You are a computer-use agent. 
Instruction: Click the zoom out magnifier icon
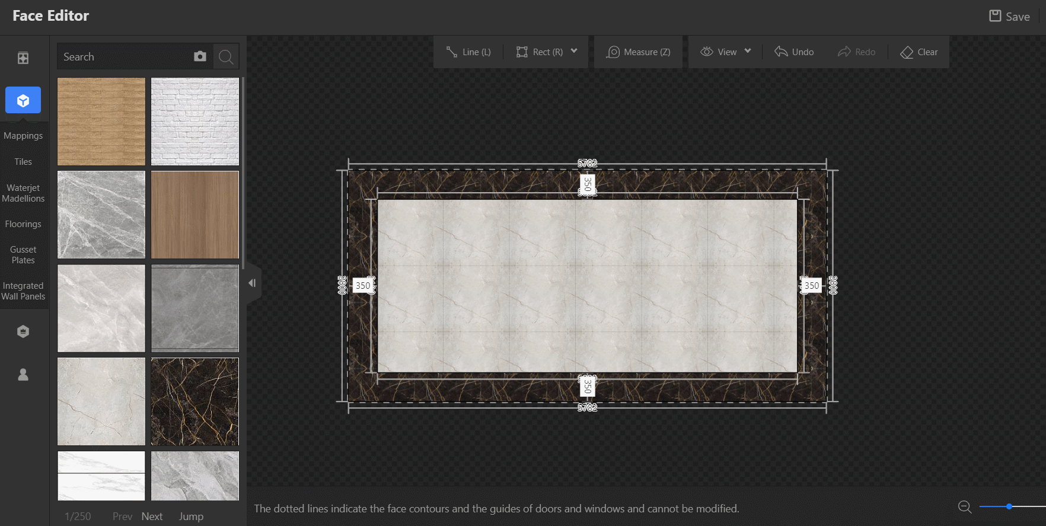pos(965,506)
